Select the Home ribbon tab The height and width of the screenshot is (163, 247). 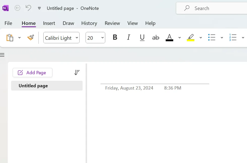pos(29,23)
